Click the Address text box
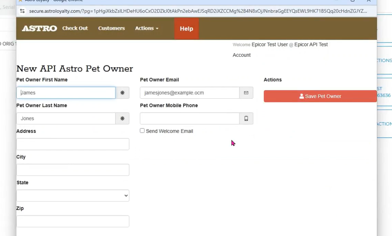 73,144
